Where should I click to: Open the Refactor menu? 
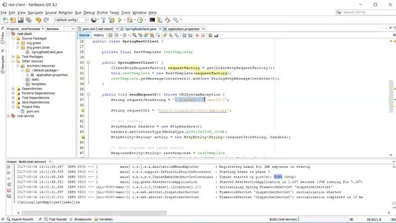coord(66,12)
